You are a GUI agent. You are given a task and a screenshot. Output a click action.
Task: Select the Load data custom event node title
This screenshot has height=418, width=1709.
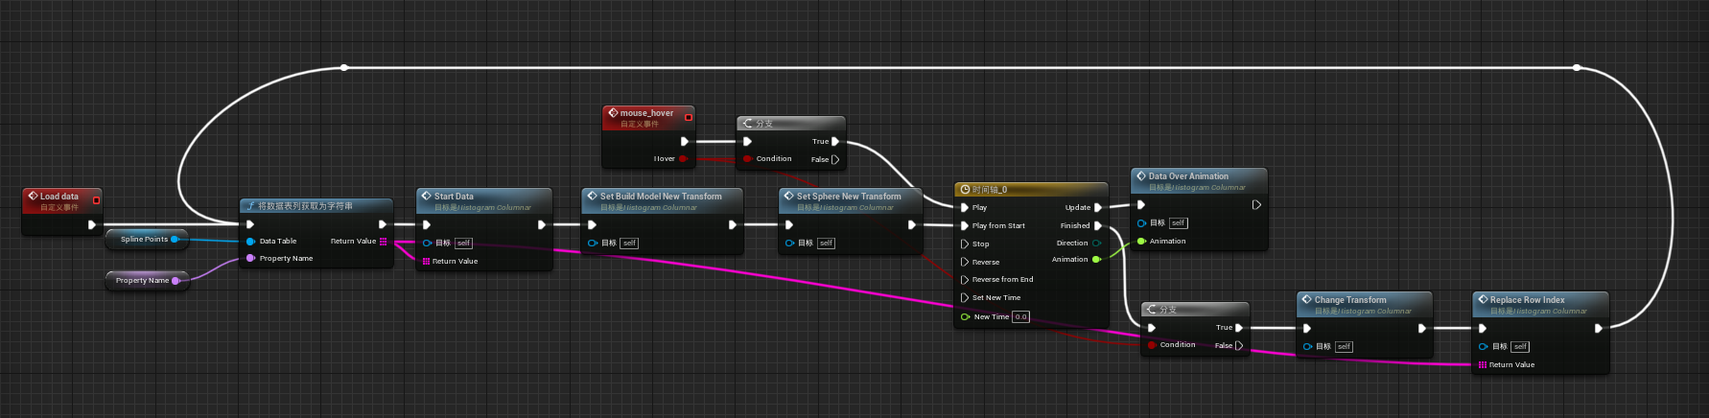click(59, 197)
